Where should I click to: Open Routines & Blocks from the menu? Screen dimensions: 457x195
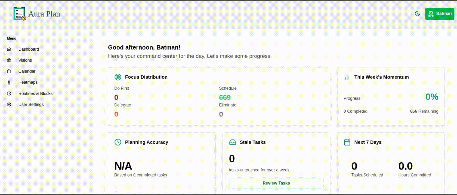[35, 93]
